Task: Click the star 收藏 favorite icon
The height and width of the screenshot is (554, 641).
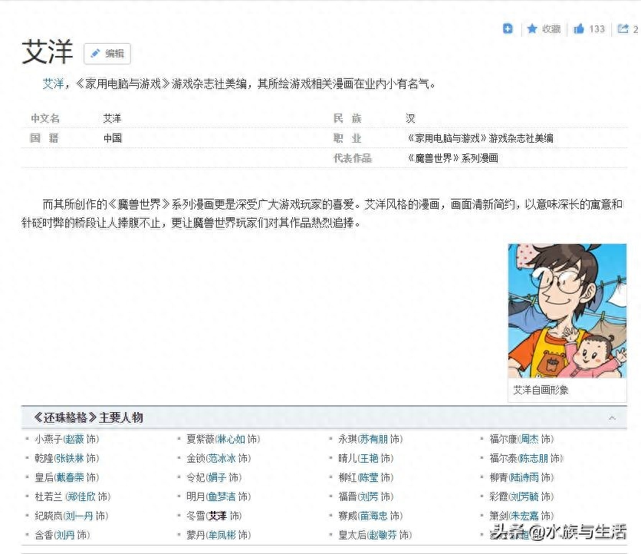Action: click(x=532, y=28)
